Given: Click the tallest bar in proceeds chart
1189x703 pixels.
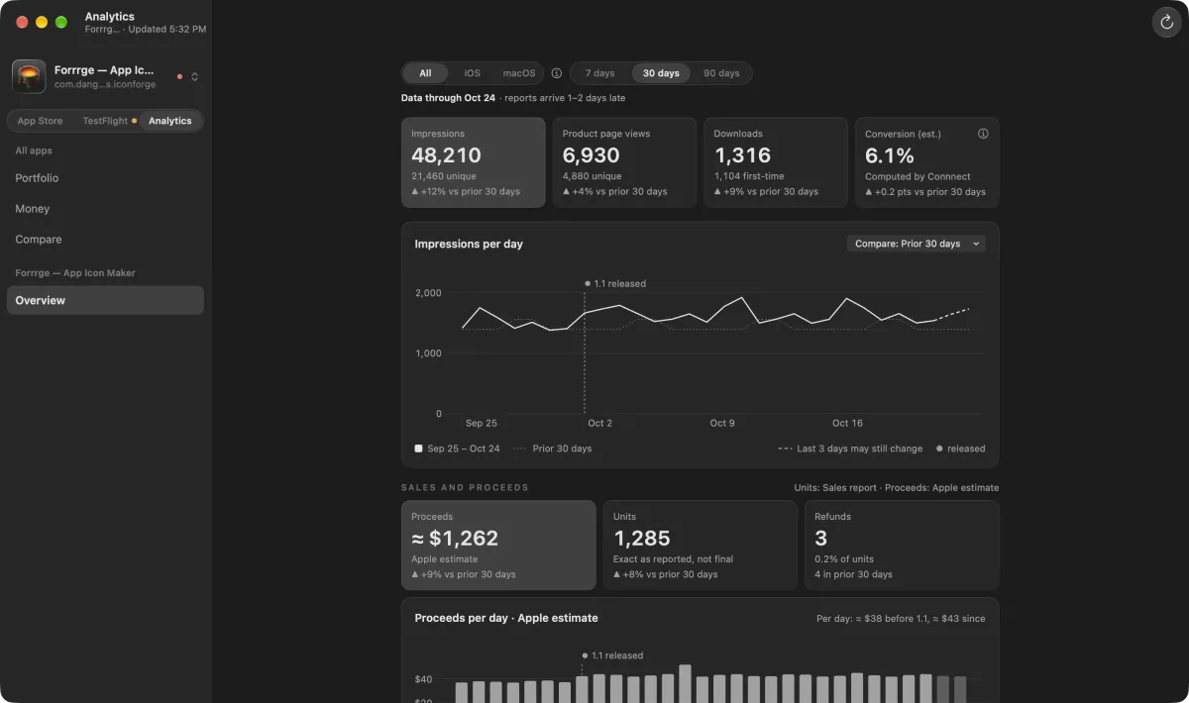Looking at the screenshot, I should point(685,683).
